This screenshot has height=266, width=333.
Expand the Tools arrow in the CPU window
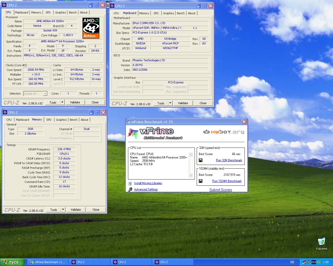tap(62, 102)
